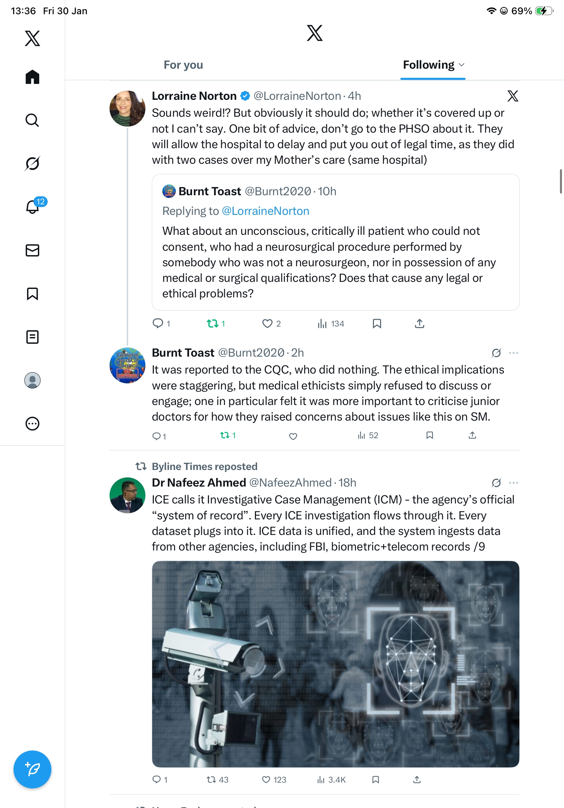This screenshot has height=808, width=564.
Task: Open the Profile icon in sidebar
Action: [32, 380]
